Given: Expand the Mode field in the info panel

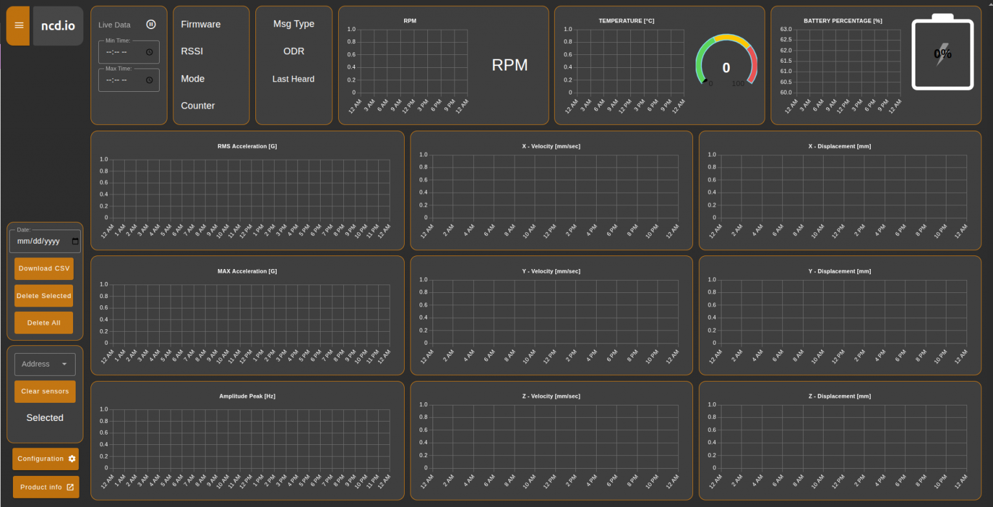Looking at the screenshot, I should (193, 78).
